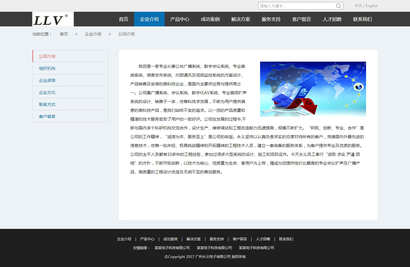Click the globe and arrow banner image
This screenshot has width=410, height=267.
pyautogui.click(x=313, y=89)
